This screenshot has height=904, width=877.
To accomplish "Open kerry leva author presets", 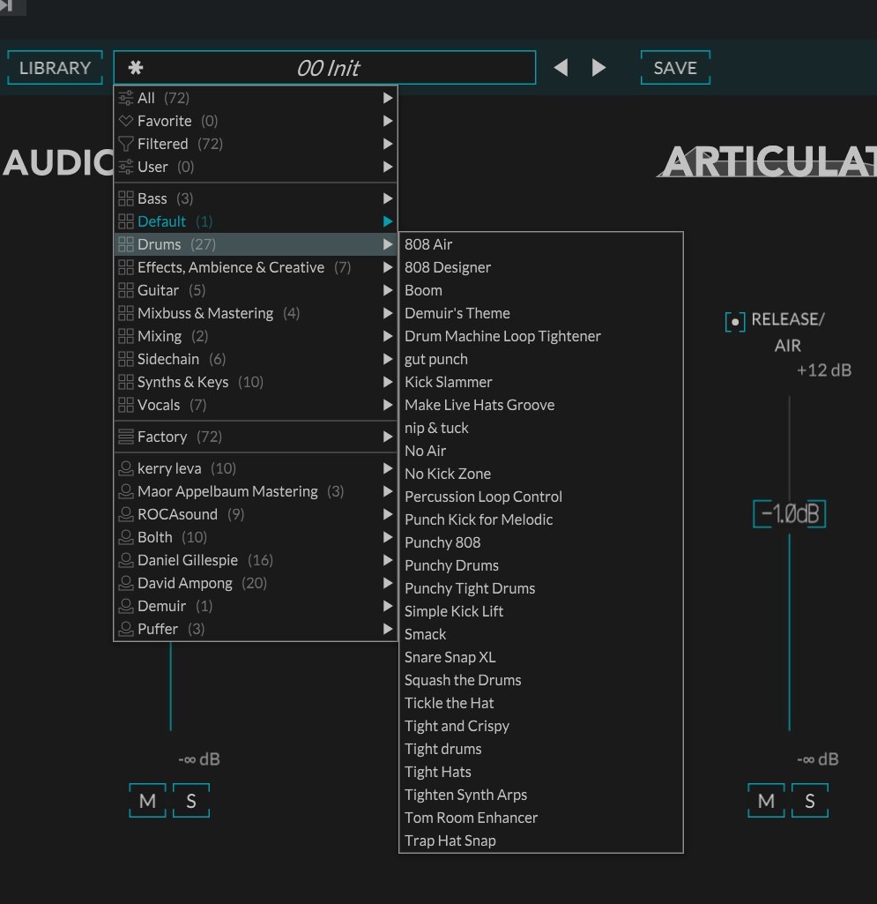I will [x=169, y=468].
